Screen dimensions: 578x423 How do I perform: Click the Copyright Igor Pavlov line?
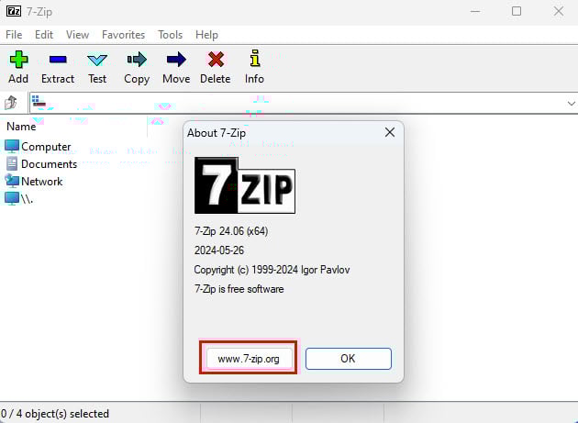coord(272,270)
